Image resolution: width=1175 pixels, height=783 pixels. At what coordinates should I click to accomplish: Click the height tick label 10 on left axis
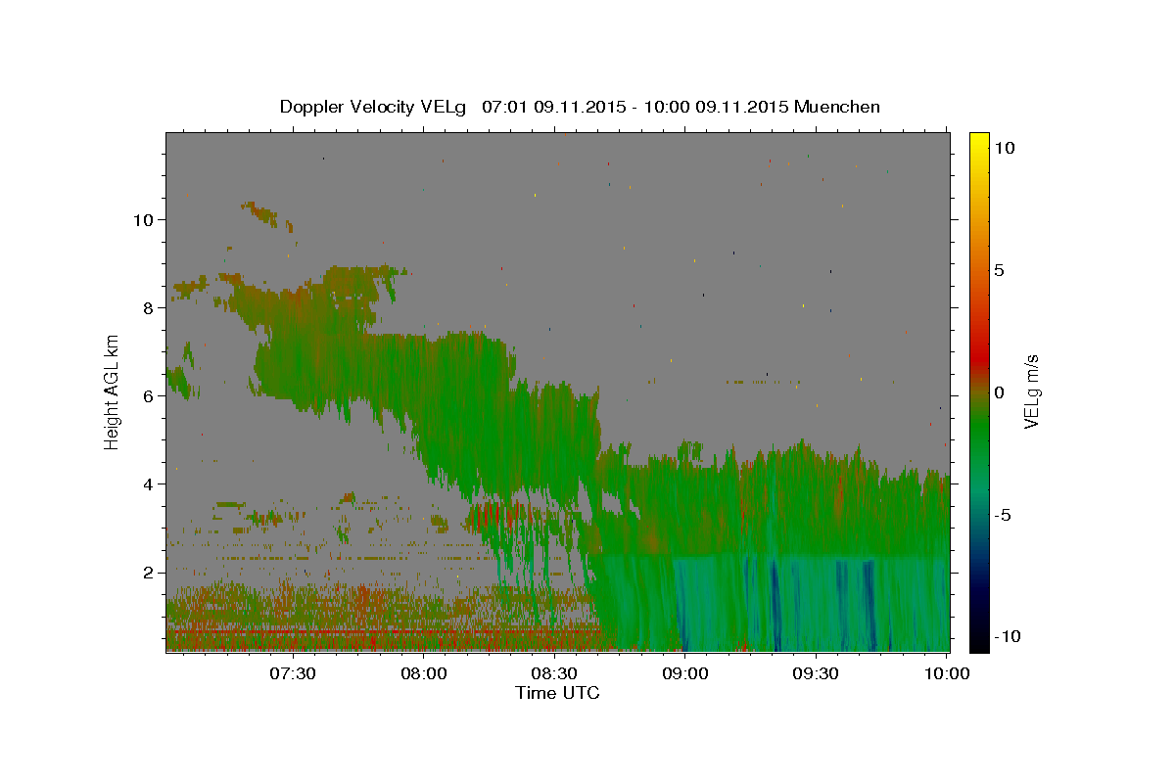coord(146,220)
